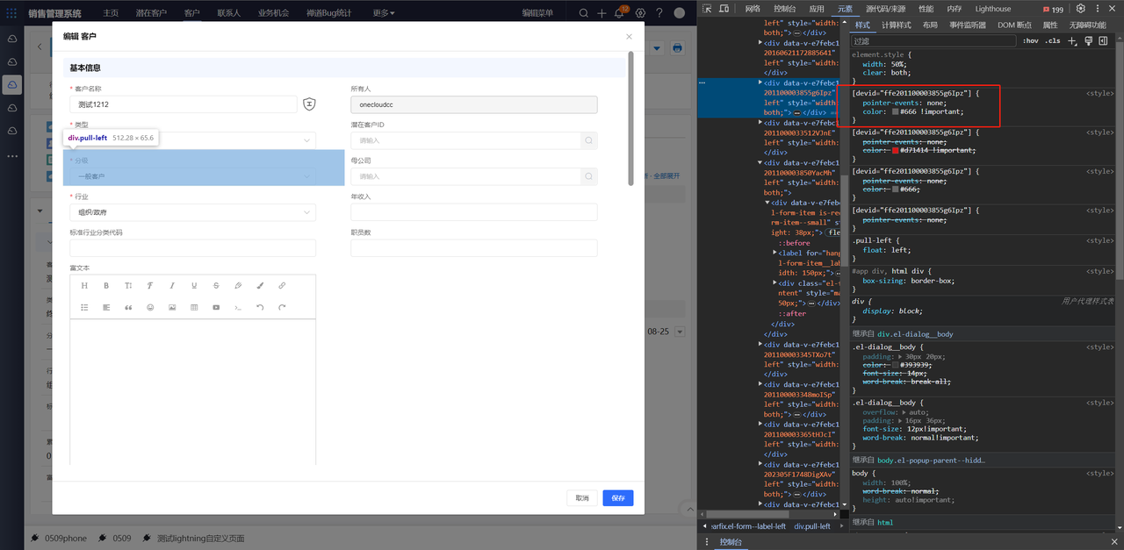
Task: Click the 保存 button
Action: (x=617, y=498)
